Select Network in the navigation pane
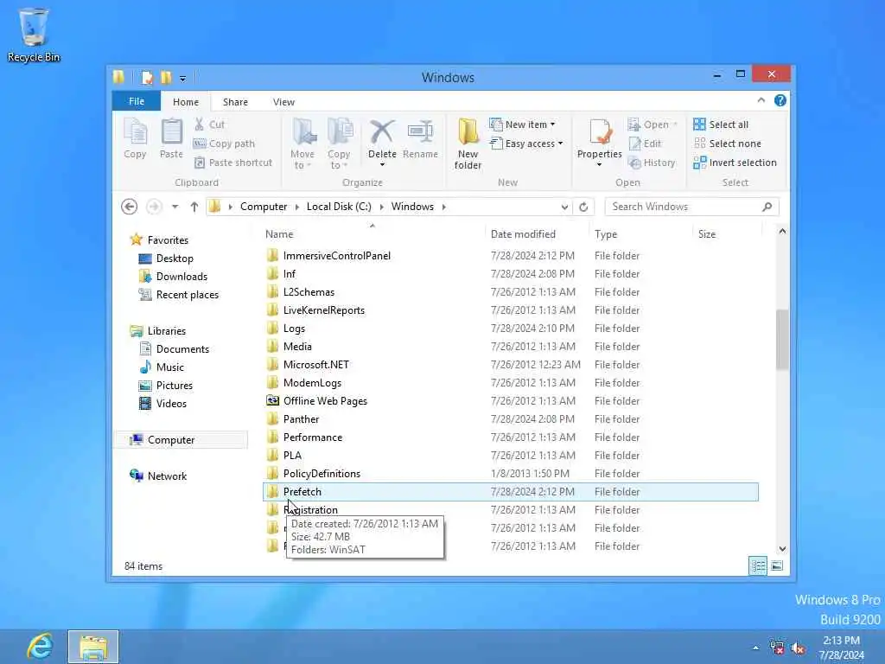Screen dimensions: 885x664 158,476
